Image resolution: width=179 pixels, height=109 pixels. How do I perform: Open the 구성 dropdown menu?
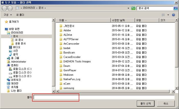pos(8,15)
